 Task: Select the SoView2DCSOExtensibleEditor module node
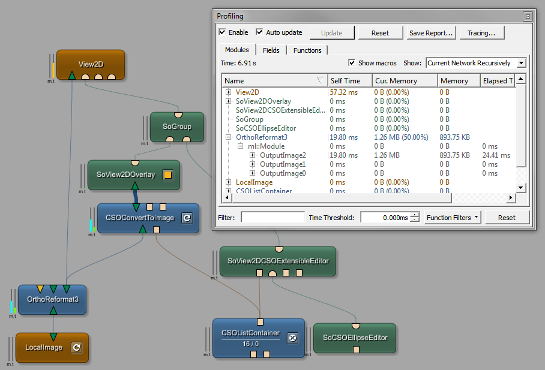(x=278, y=261)
